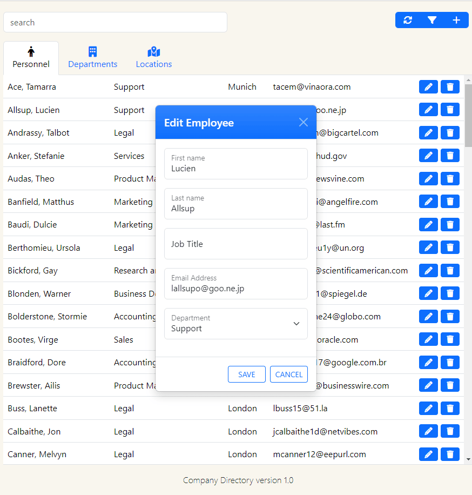Edit Calbaithe, Jon with pencil icon

click(x=428, y=431)
